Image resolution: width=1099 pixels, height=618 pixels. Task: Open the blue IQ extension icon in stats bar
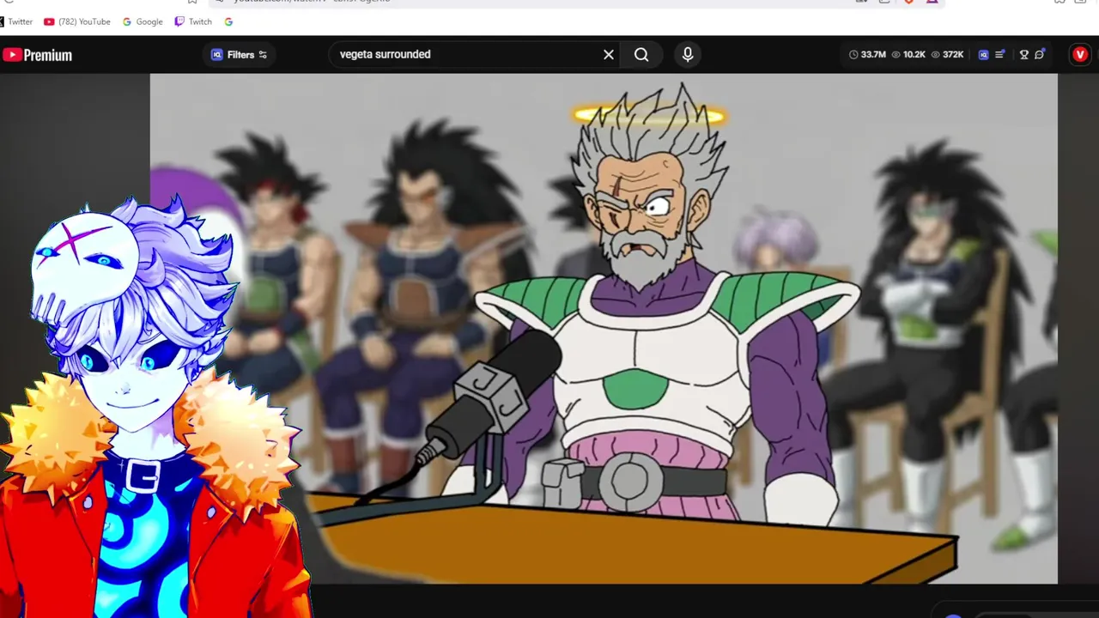click(984, 54)
